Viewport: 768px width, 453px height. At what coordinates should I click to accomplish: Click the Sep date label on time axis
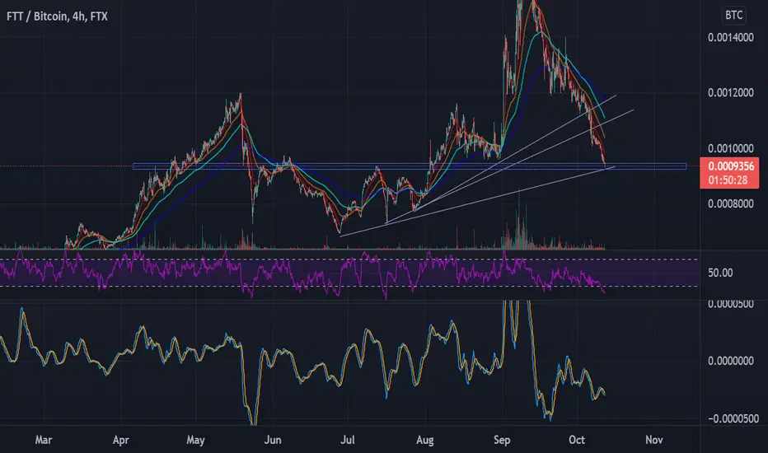pyautogui.click(x=502, y=440)
